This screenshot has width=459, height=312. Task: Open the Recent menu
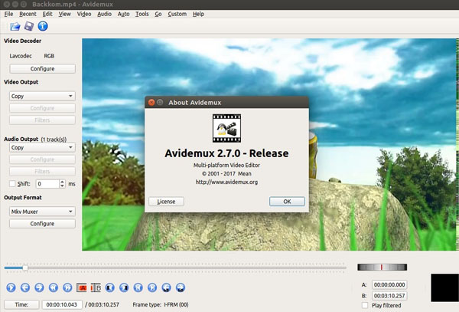28,14
